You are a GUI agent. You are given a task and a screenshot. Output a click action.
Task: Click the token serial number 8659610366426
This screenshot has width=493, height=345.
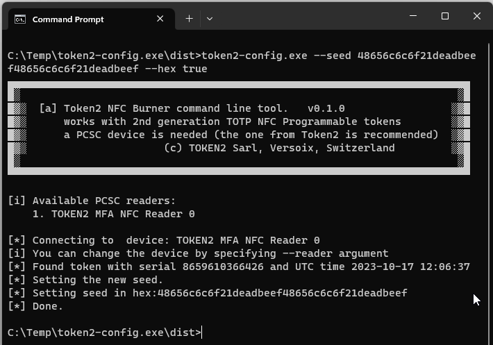223,267
